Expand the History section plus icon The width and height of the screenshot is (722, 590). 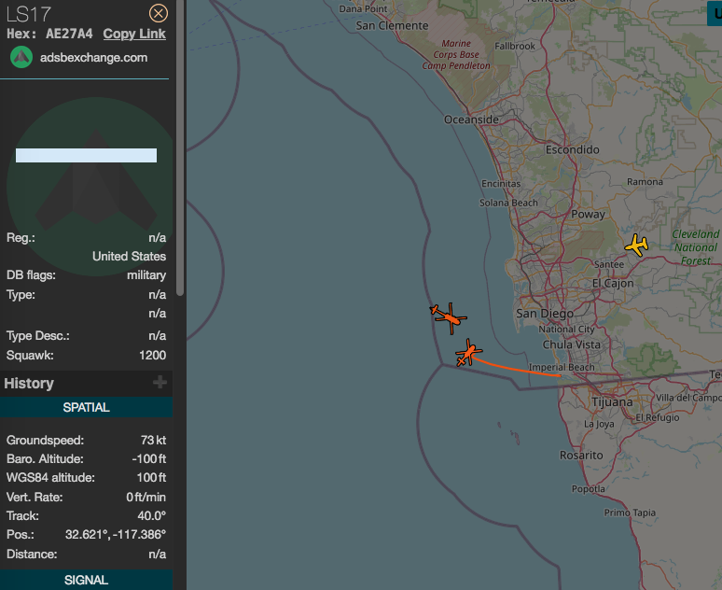point(160,382)
